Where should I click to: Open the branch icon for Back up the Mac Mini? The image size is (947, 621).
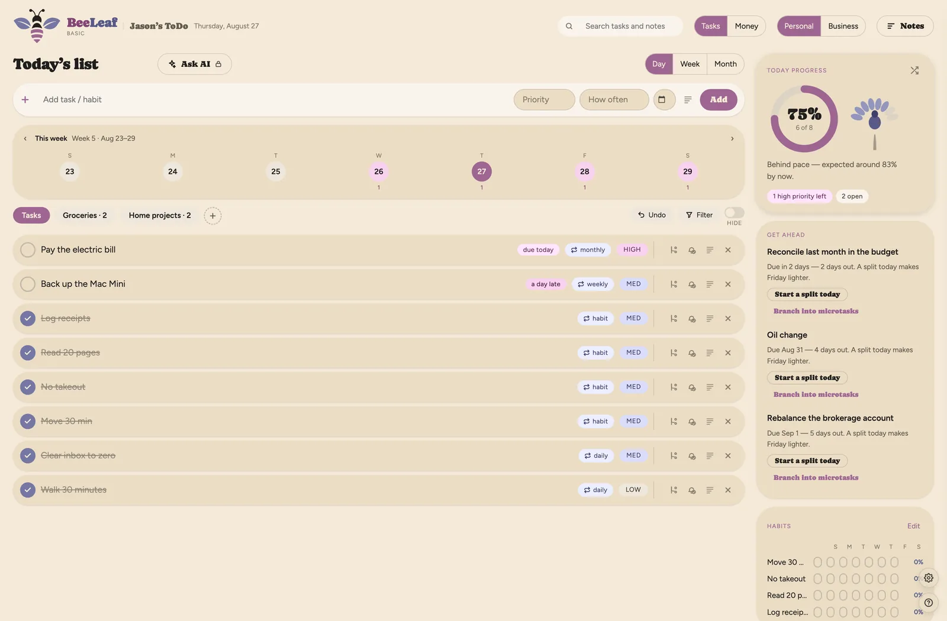tap(674, 284)
